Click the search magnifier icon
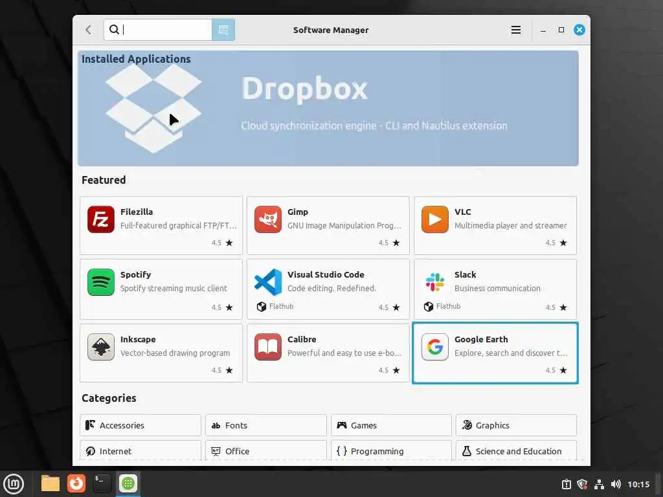The height and width of the screenshot is (497, 663). 114,30
